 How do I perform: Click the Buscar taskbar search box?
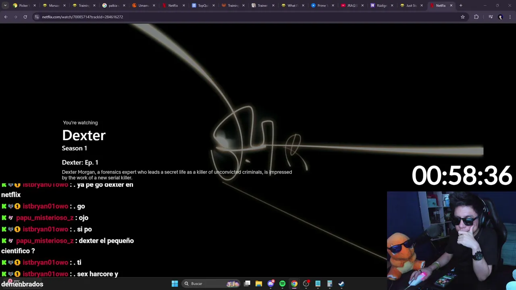[210, 284]
